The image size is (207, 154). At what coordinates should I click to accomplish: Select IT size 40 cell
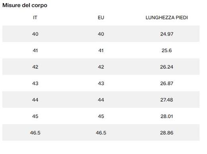[35, 34]
